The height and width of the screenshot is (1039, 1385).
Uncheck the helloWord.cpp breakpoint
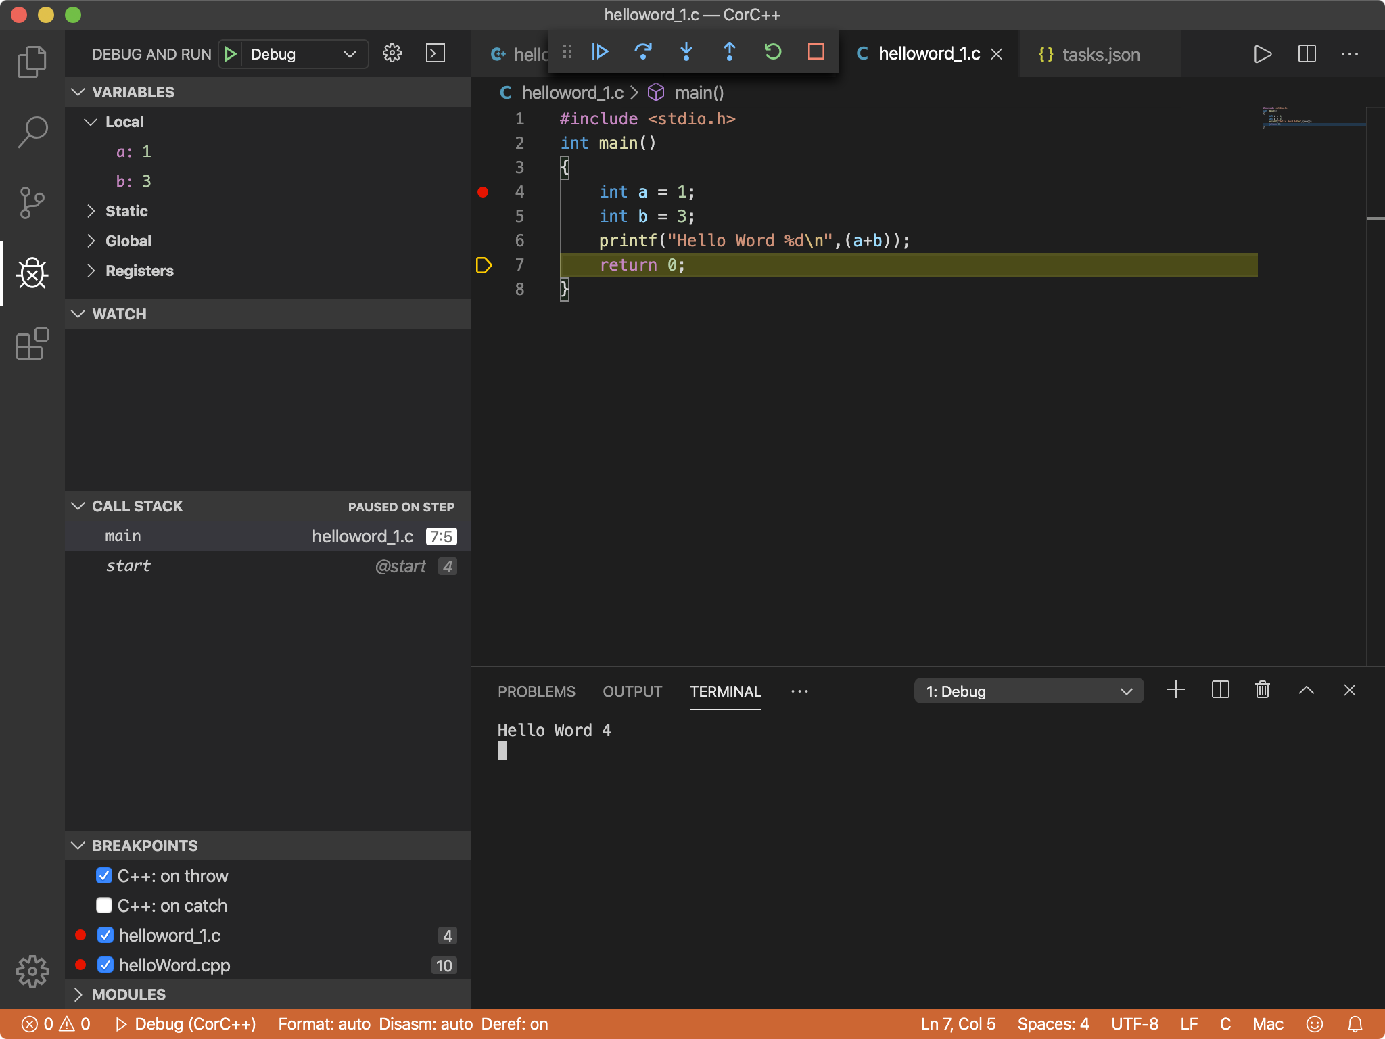click(105, 965)
